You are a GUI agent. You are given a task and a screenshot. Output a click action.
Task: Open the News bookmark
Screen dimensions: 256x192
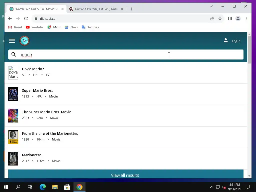tap(71, 27)
